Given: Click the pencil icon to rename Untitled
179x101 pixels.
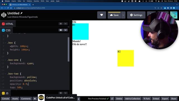Looking at the screenshot, I should pos(21,13).
